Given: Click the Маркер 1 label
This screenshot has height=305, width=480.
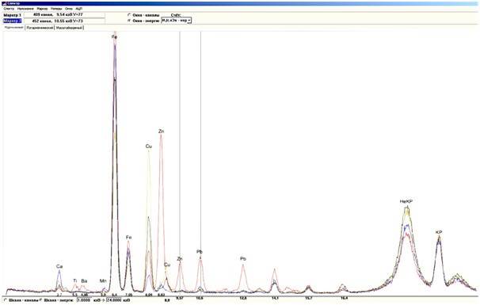Looking at the screenshot, I should (x=13, y=15).
